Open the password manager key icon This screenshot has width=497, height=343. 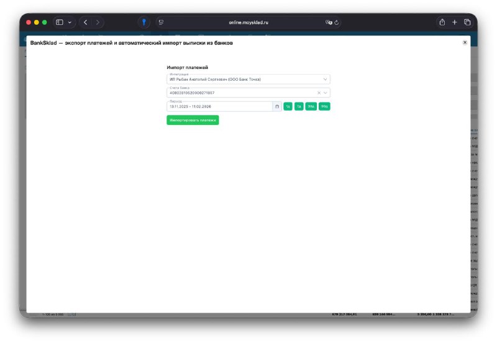coord(144,22)
